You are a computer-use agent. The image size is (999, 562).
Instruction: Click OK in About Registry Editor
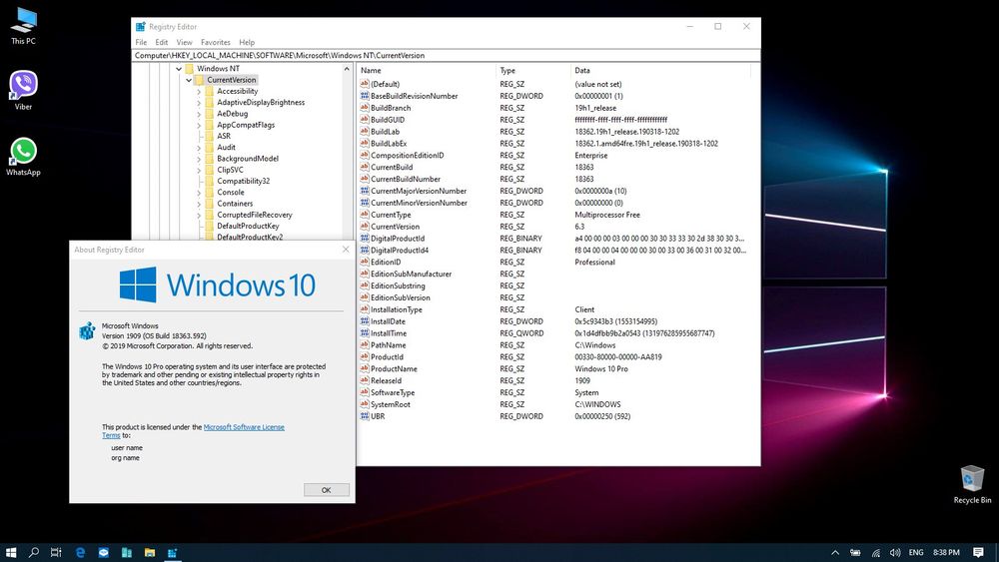coord(327,489)
